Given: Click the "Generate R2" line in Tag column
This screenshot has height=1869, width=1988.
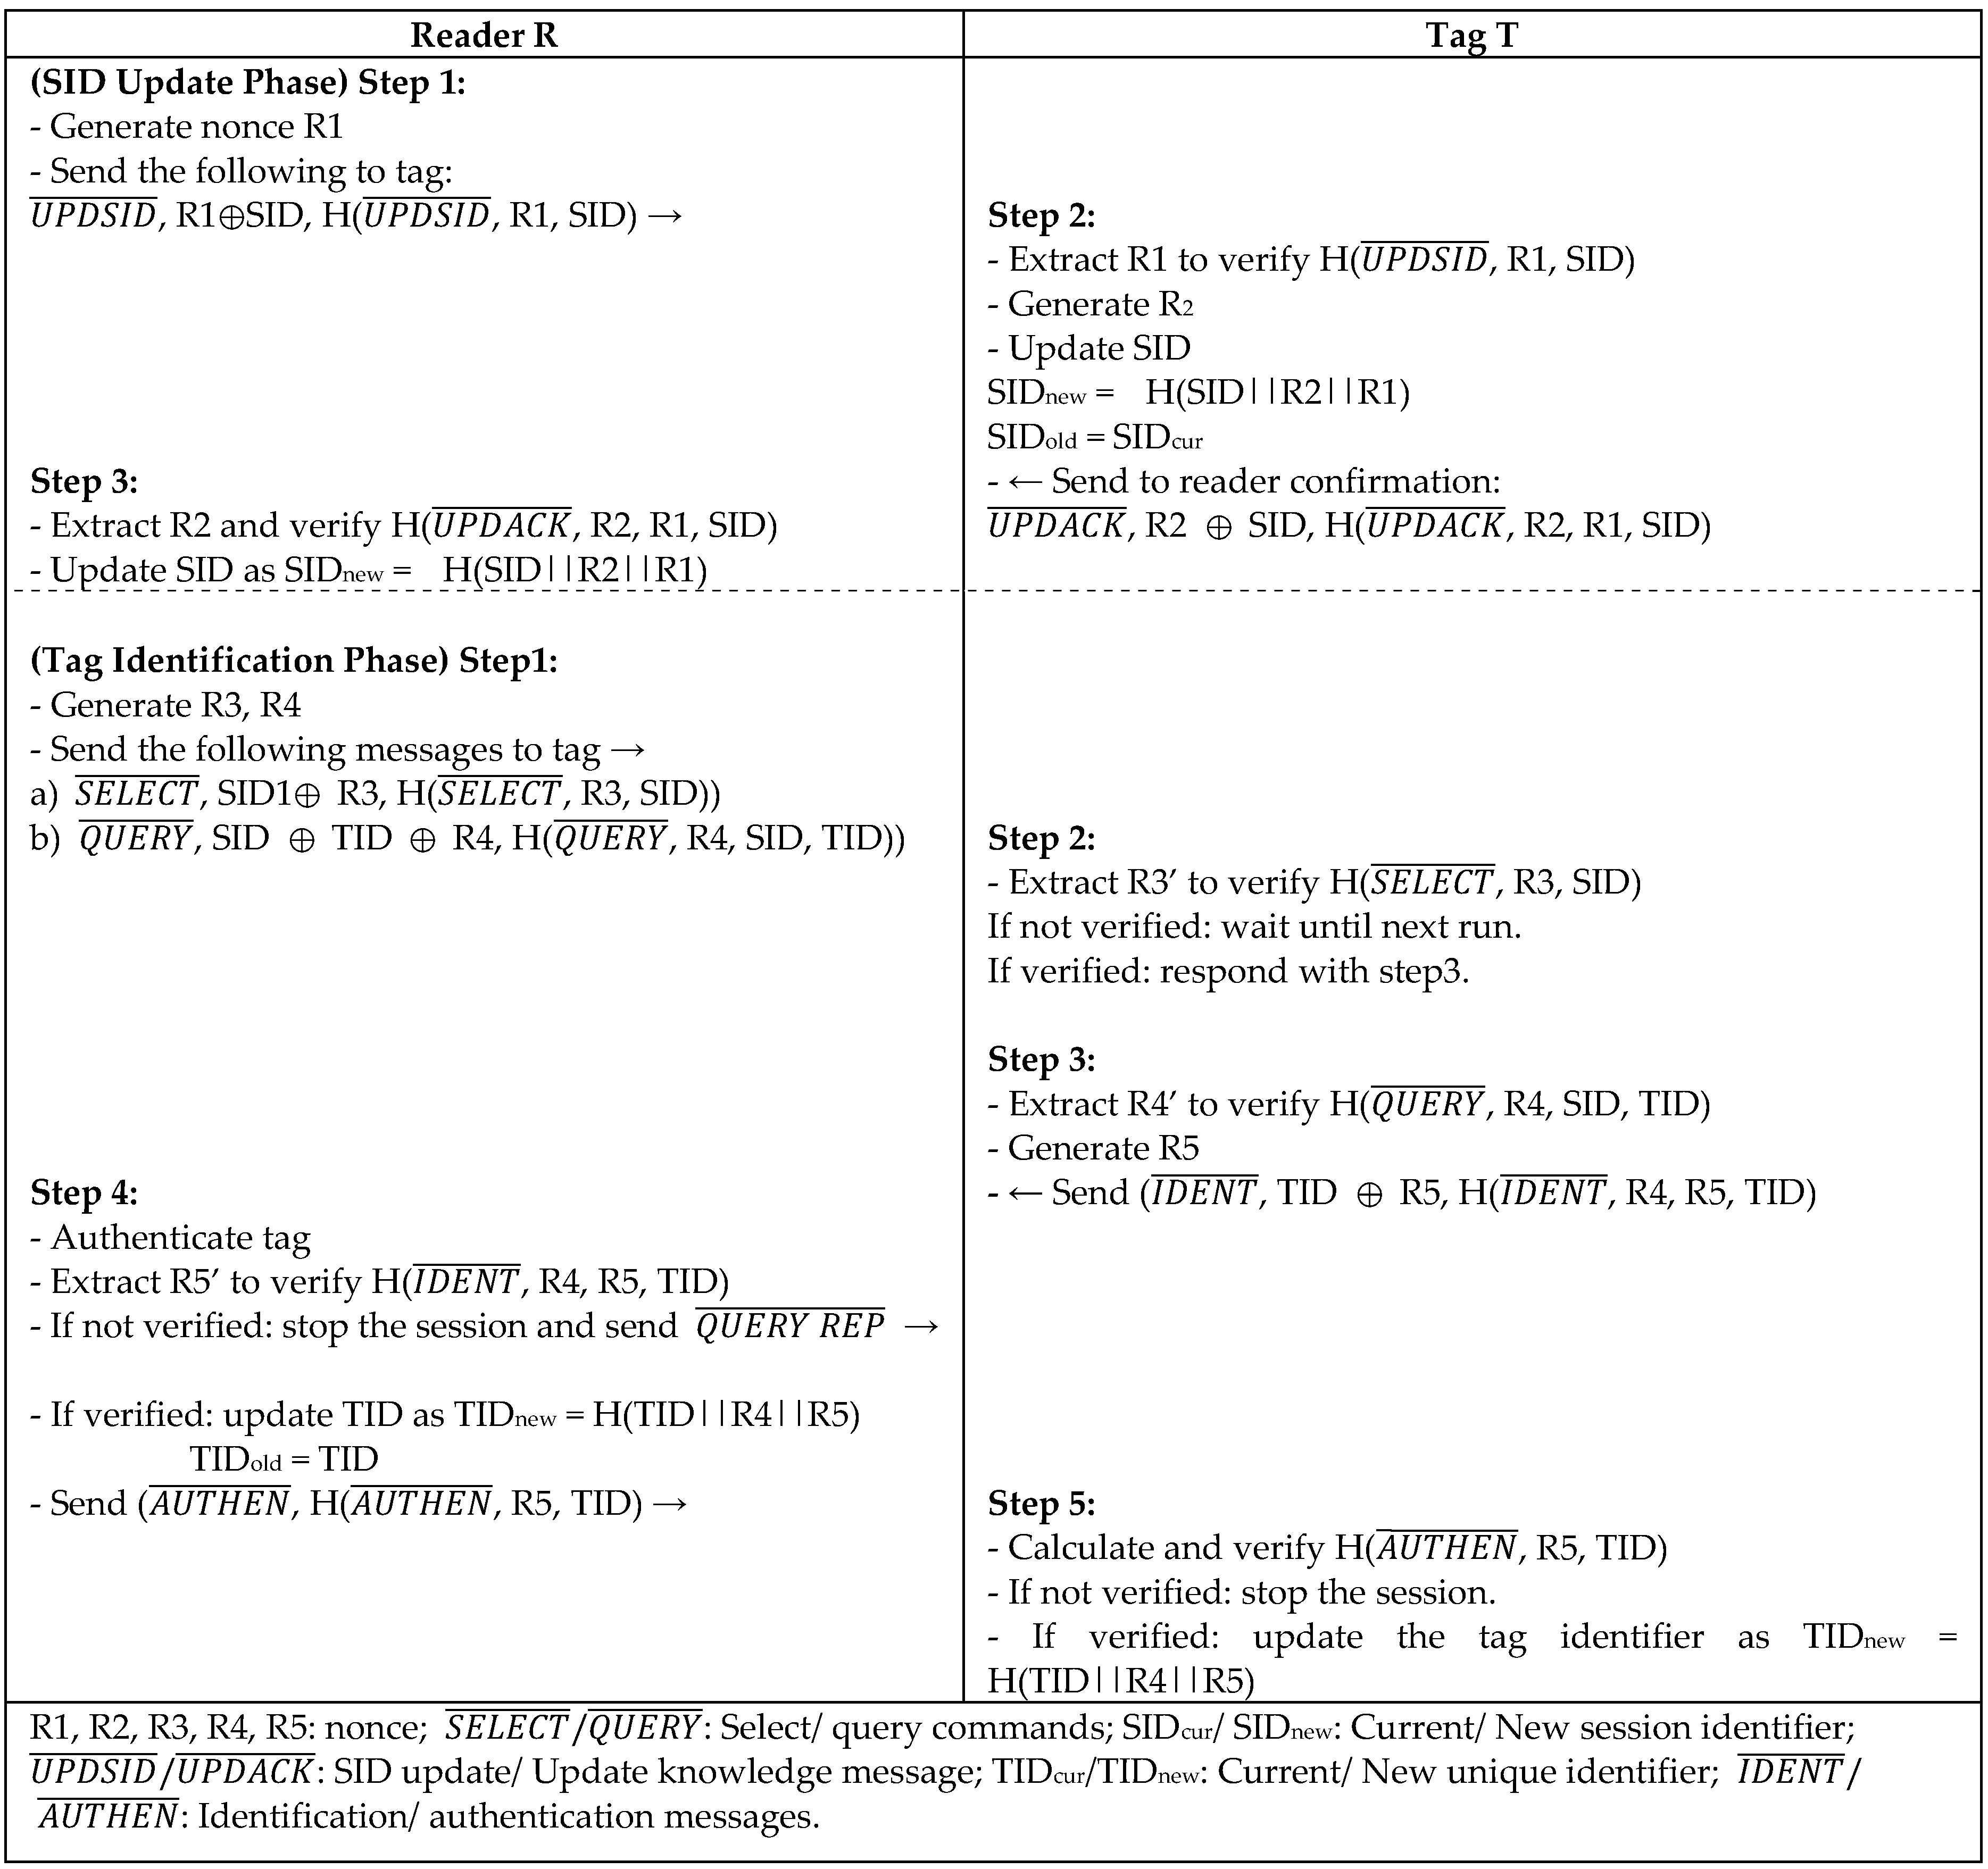Looking at the screenshot, I should pos(1090,304).
